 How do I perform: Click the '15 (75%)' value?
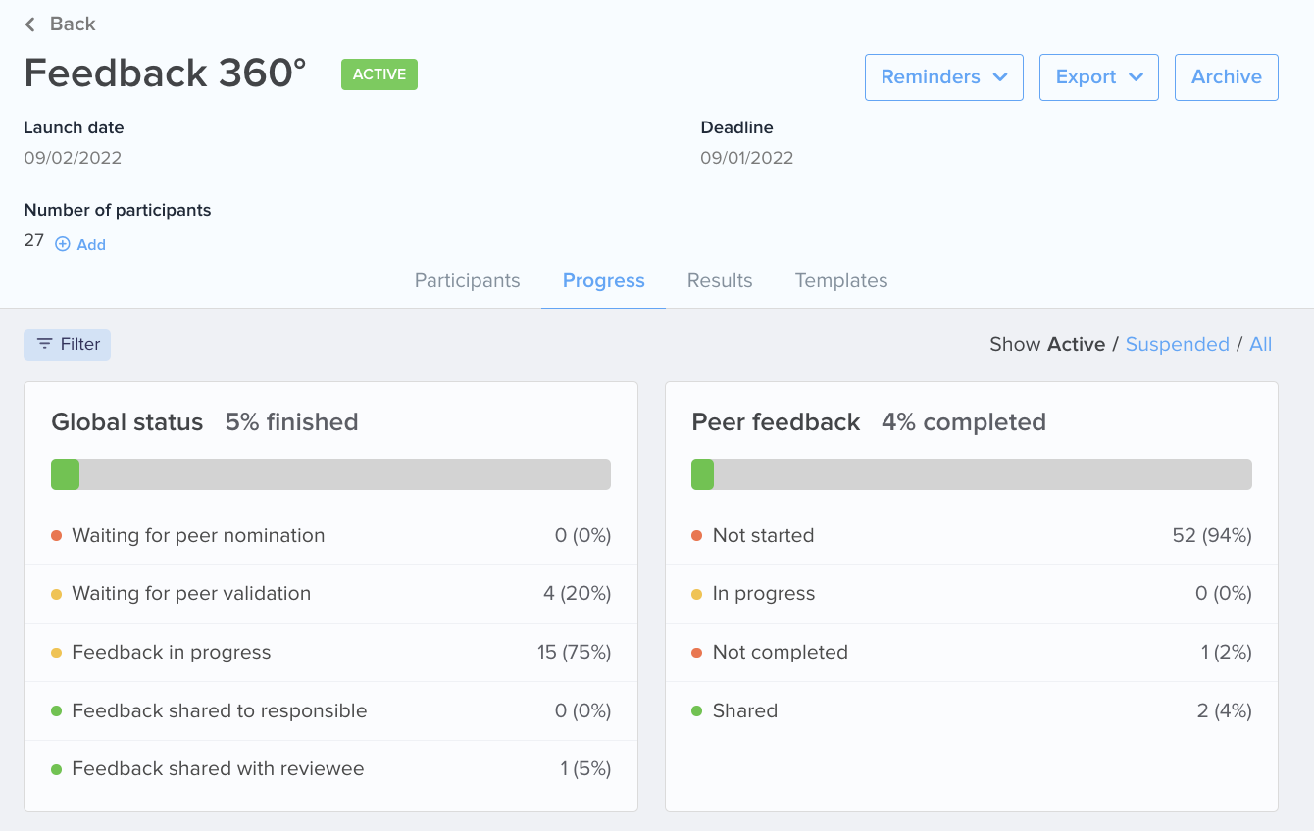click(574, 653)
